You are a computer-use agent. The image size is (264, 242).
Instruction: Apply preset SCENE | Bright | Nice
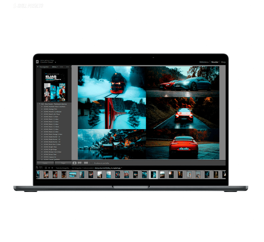(50, 147)
